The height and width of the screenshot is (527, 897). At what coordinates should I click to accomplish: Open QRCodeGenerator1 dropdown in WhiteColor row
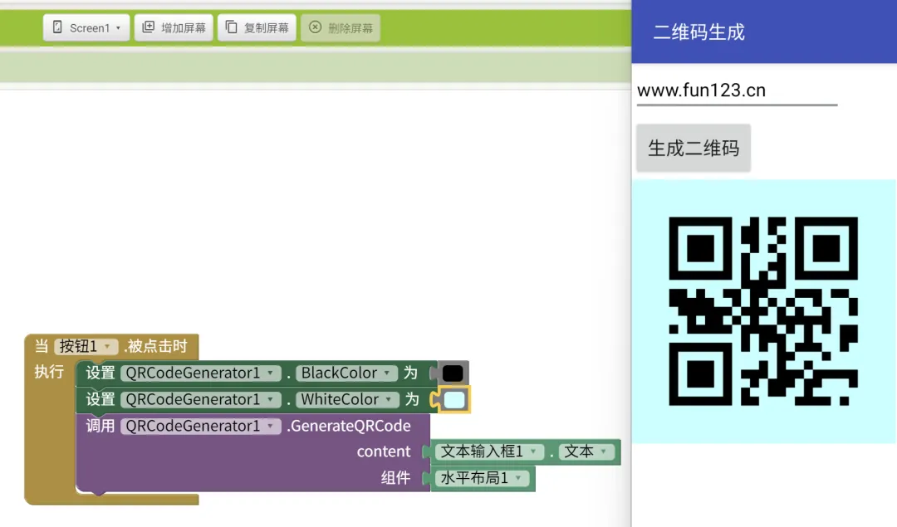[201, 399]
